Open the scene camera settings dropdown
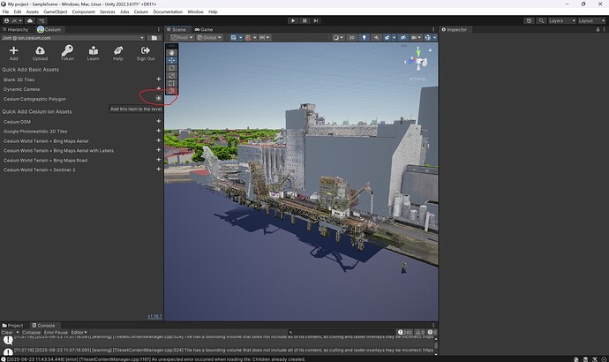The image size is (609, 362). tap(417, 38)
